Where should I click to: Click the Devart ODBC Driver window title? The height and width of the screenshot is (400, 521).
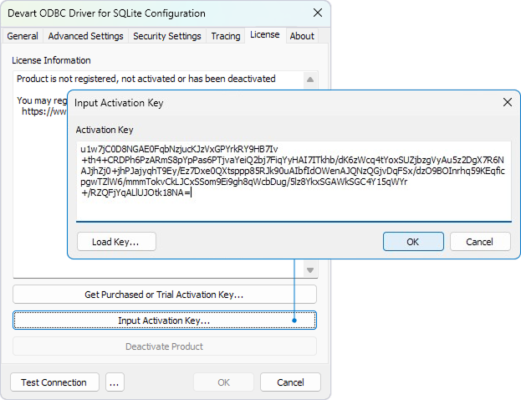coord(106,13)
